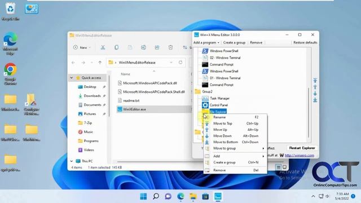Screen dimensions: 361x203
Task: Show hidden system tray icons
Action: 313,196
